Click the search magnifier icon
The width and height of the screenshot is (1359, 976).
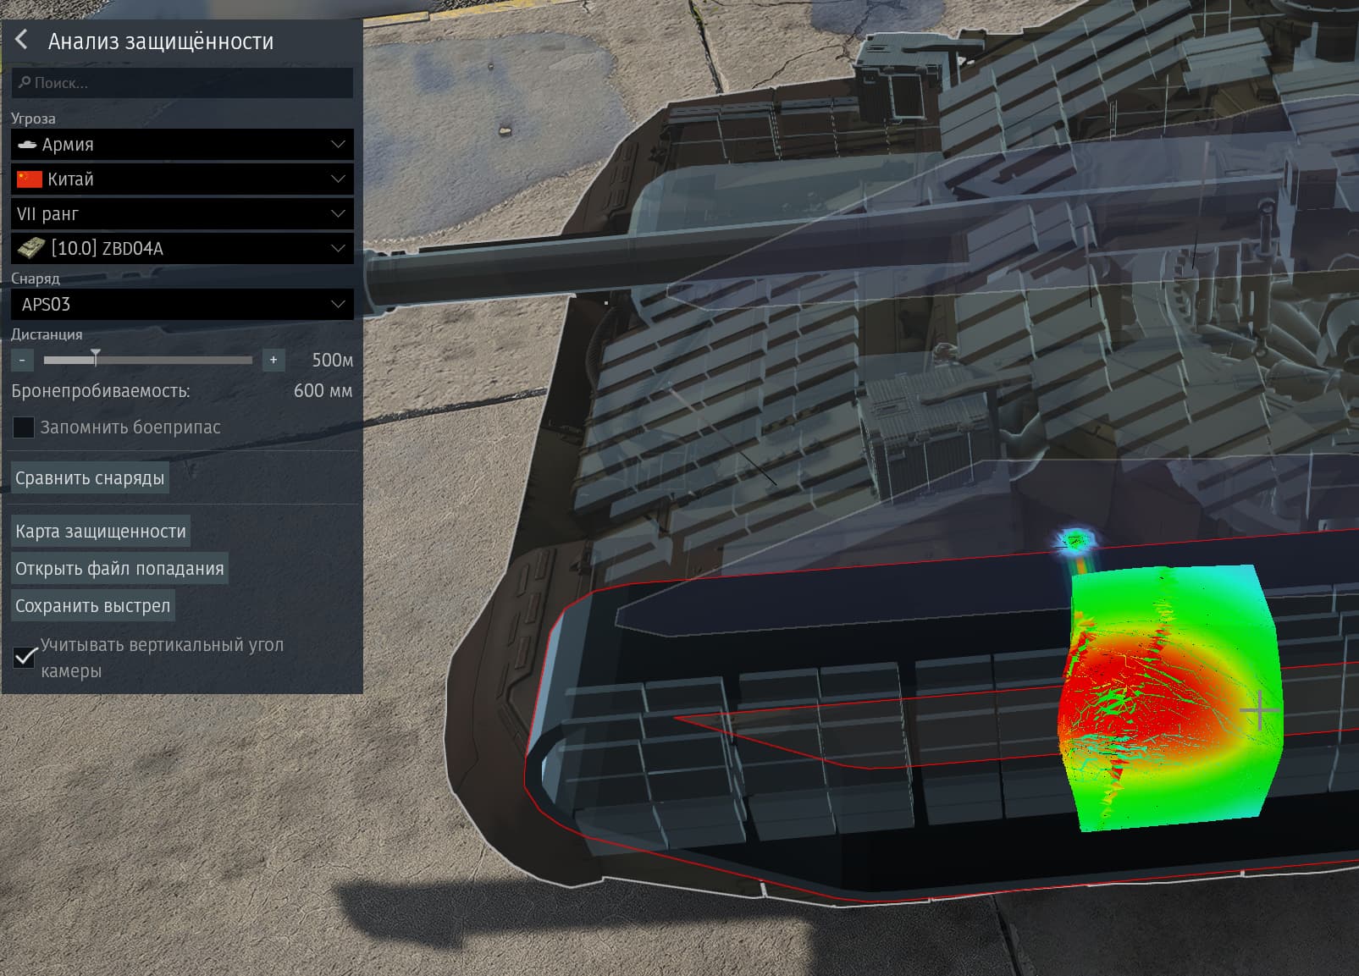click(25, 82)
